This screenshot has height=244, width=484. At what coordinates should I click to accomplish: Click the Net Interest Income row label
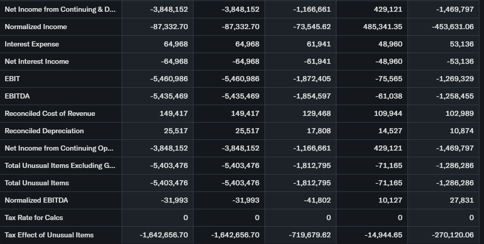pyautogui.click(x=37, y=61)
